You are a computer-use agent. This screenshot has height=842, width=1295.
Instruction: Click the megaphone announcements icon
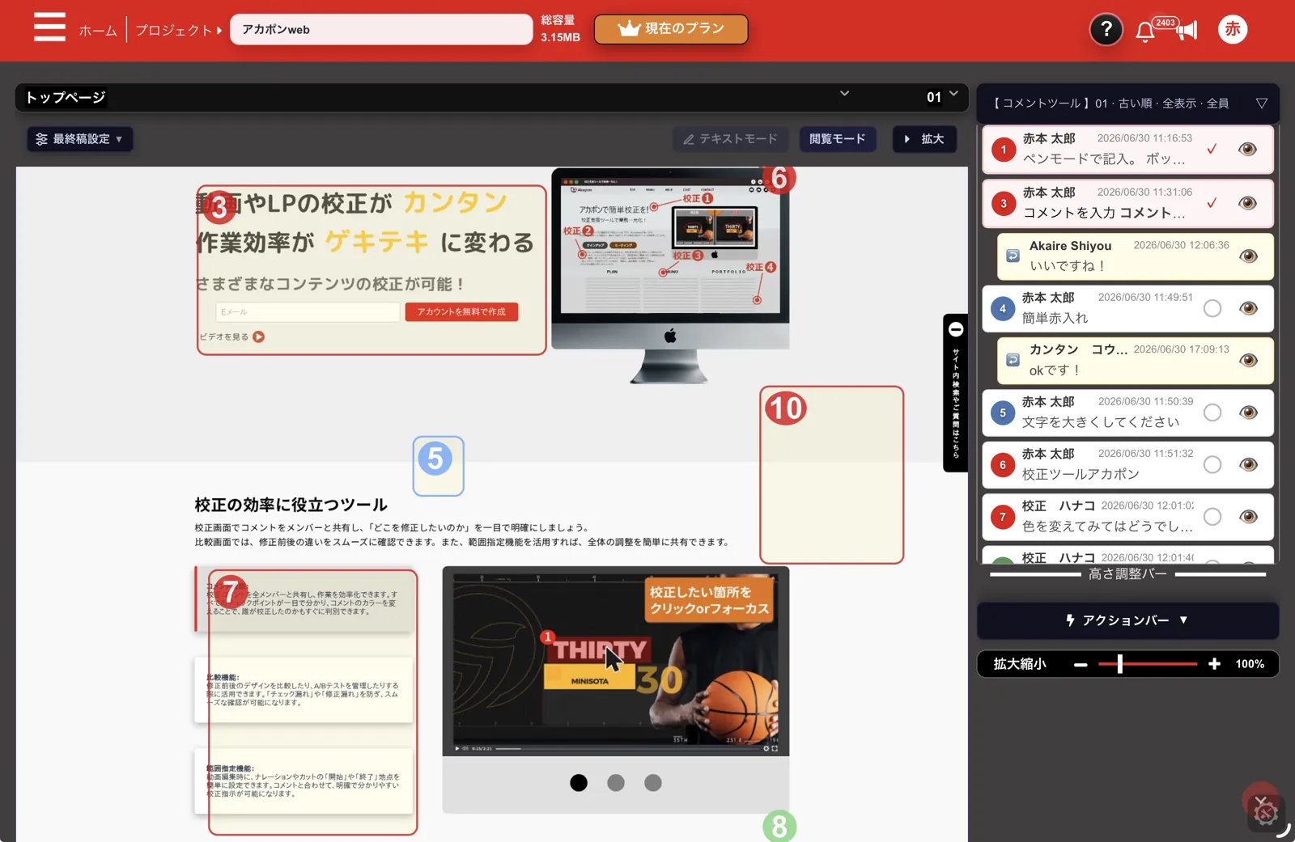coord(1187,31)
